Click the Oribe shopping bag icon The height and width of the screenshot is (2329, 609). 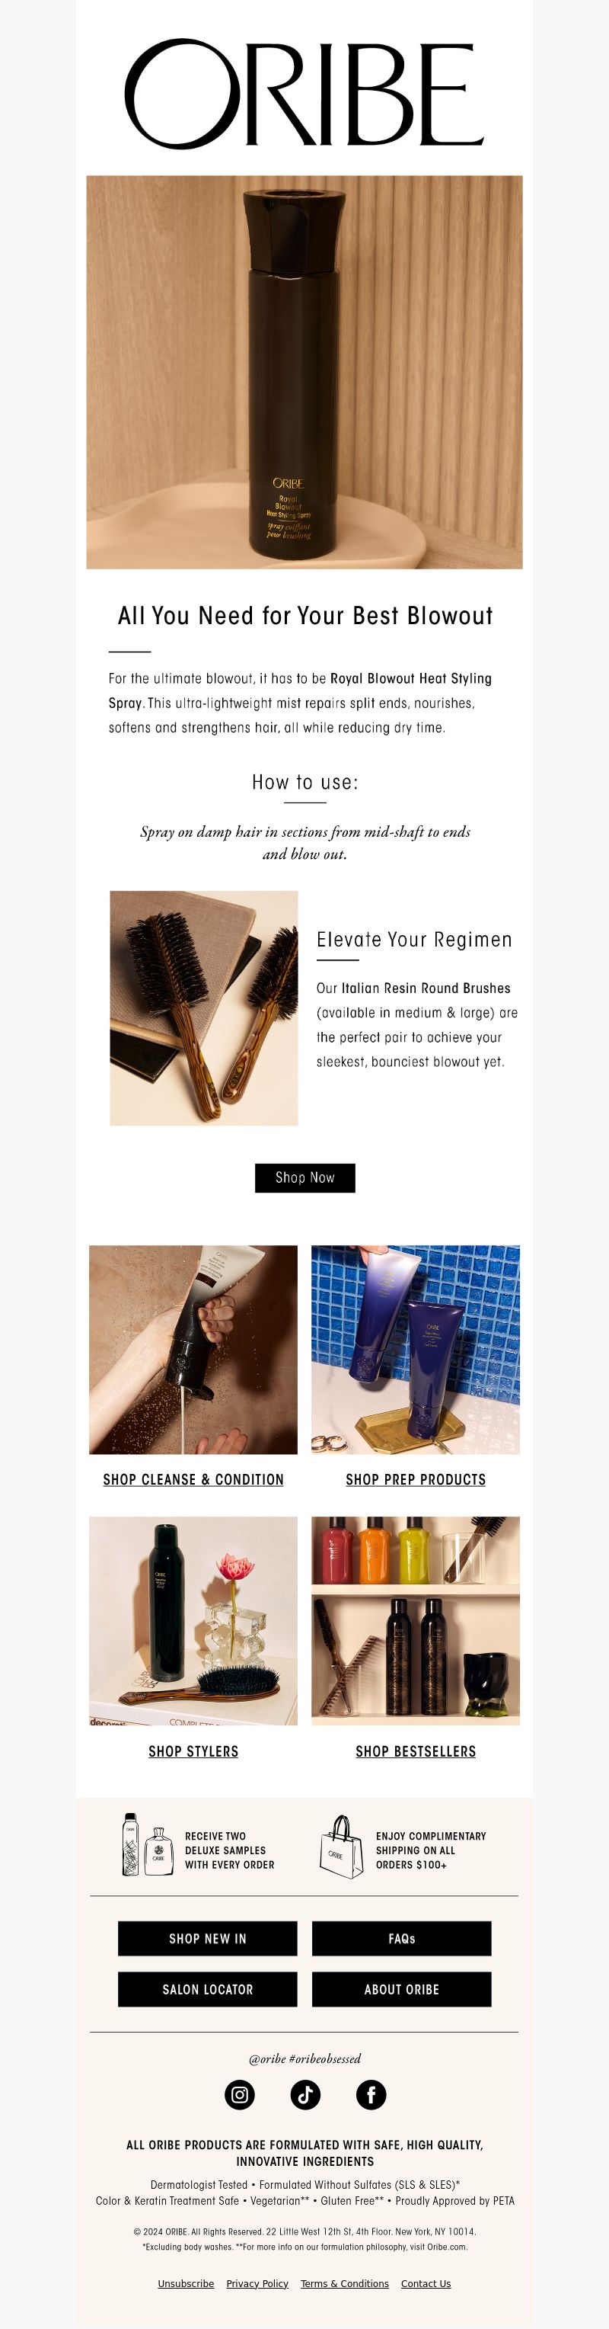[342, 1846]
